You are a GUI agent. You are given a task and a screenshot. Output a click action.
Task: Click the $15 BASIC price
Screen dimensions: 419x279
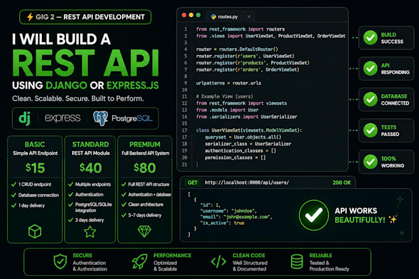35,168
